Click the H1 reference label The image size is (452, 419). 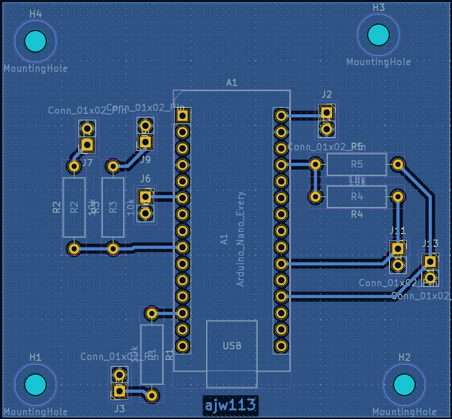point(35,357)
